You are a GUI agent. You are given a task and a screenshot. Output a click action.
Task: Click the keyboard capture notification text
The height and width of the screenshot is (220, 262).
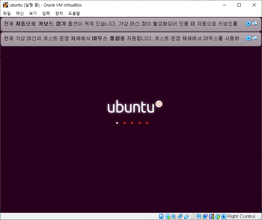(x=121, y=24)
